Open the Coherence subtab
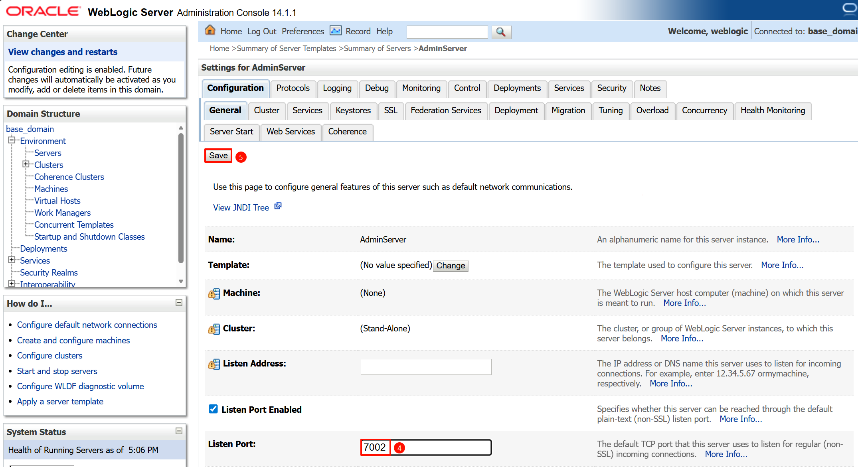This screenshot has height=467, width=858. click(x=347, y=132)
